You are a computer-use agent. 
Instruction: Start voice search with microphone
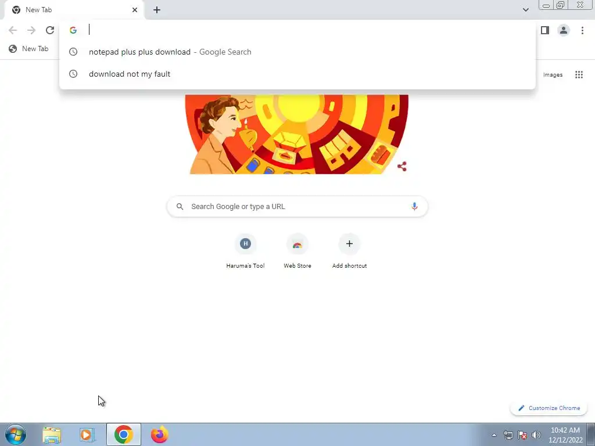(414, 206)
